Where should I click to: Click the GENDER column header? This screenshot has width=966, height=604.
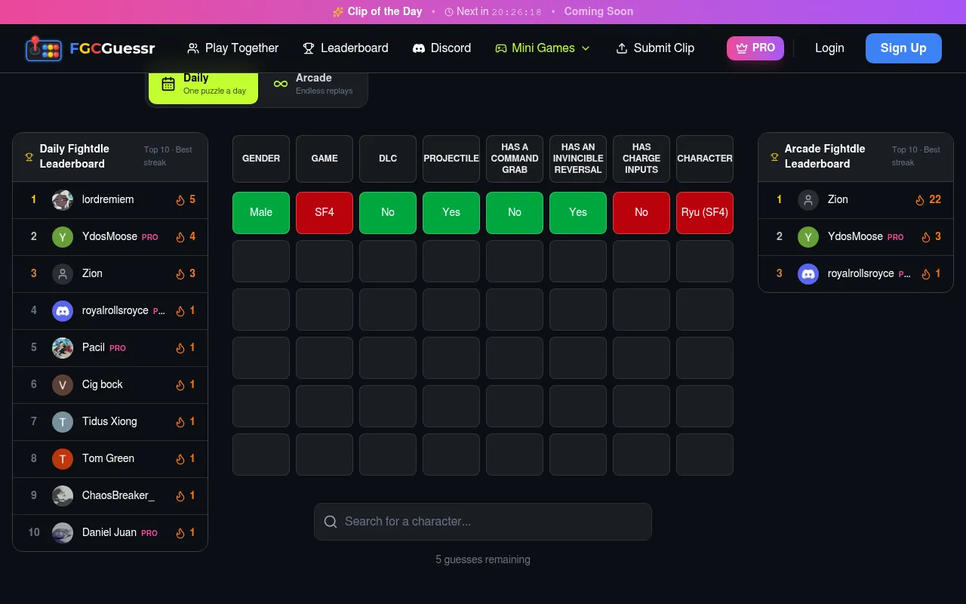261,159
